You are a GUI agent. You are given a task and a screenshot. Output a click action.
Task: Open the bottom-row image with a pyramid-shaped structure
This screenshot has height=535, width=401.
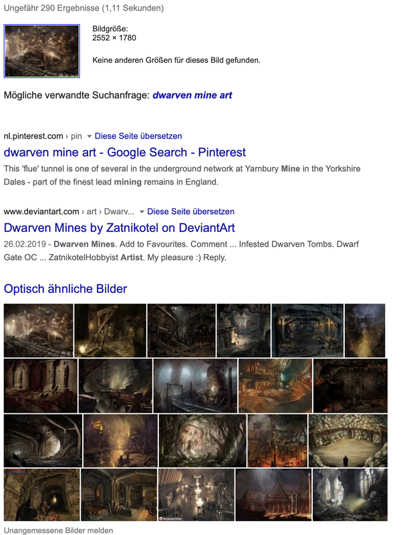click(273, 495)
